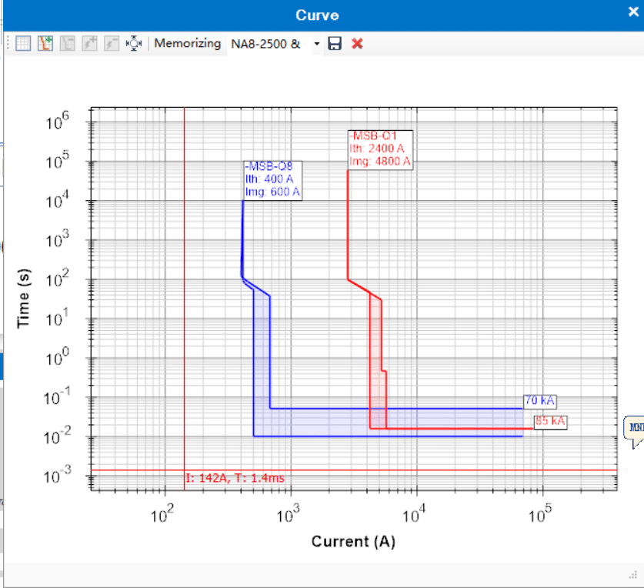Click the window resize grip corner
The image size is (644, 588).
coord(633,575)
